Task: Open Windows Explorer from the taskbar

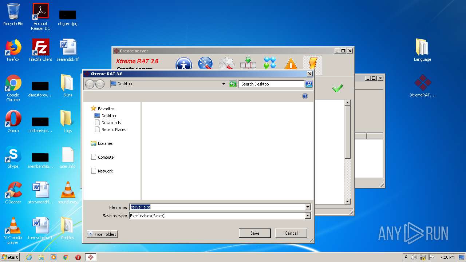Action: coord(41,257)
